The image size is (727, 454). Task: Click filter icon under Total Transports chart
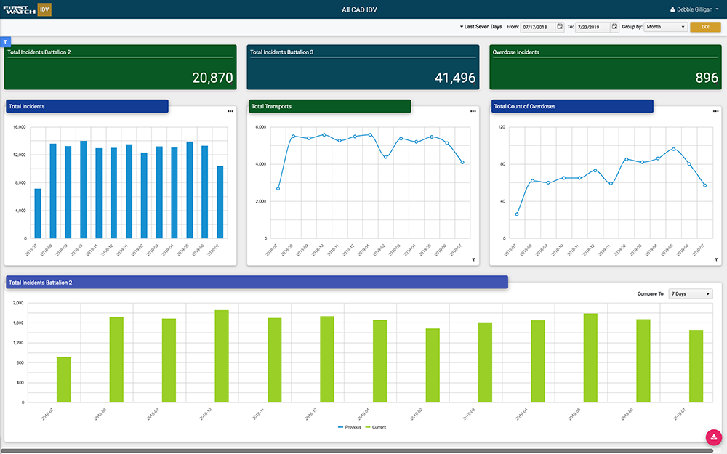click(x=473, y=260)
